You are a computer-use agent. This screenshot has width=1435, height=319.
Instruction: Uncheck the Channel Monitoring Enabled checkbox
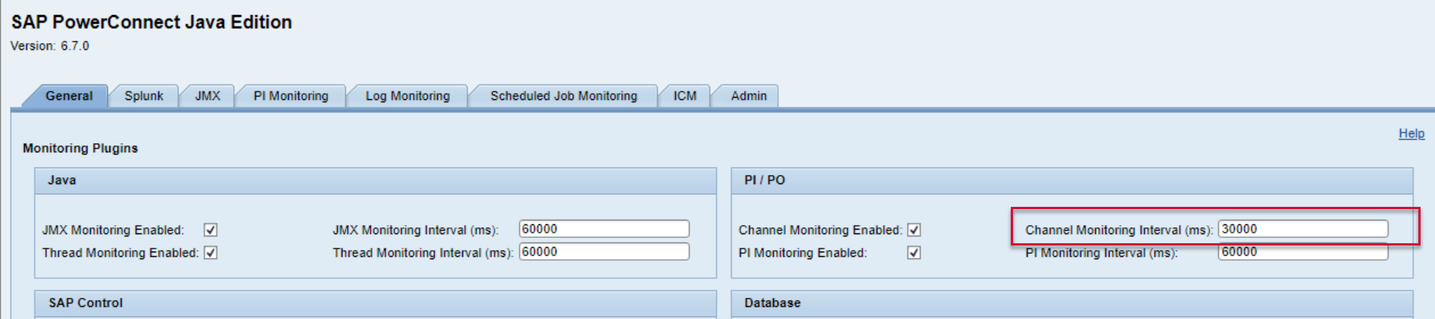[914, 230]
